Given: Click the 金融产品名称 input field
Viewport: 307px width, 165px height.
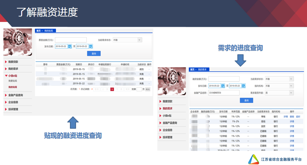Looking at the screenshot, I should [224, 93].
